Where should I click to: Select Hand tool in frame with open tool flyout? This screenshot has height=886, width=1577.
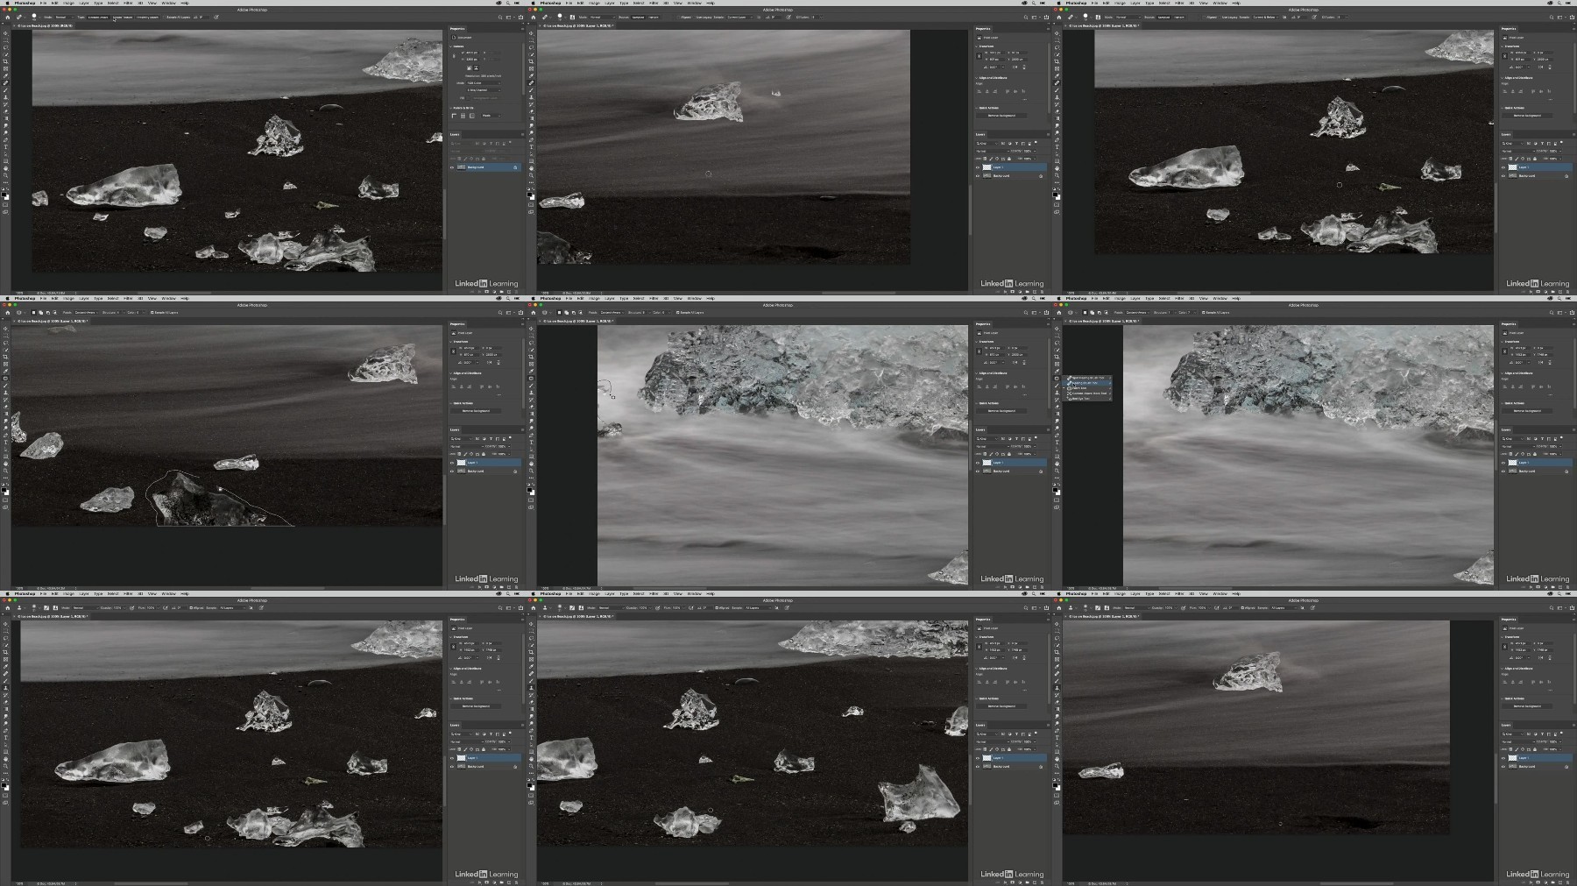[1057, 464]
